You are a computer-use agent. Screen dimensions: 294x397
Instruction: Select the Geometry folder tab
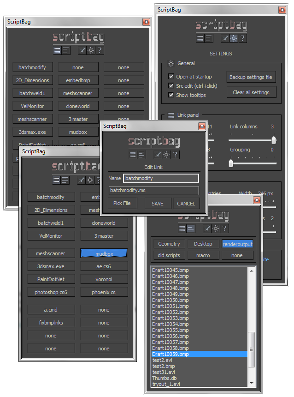[x=169, y=244]
